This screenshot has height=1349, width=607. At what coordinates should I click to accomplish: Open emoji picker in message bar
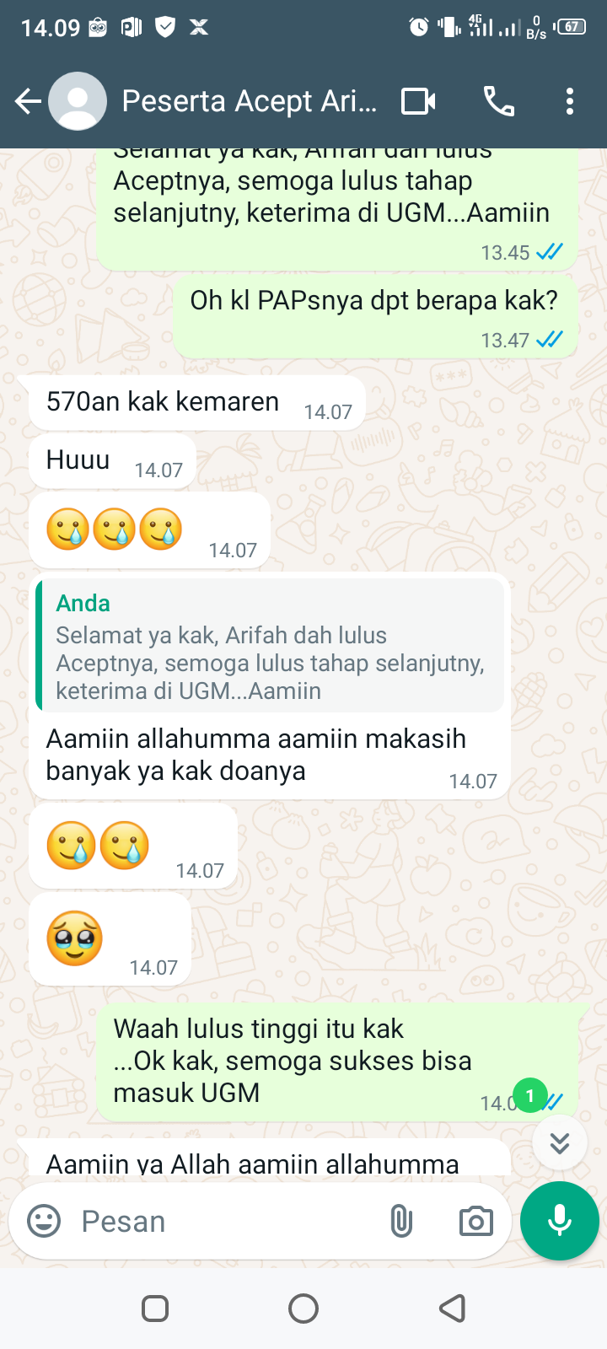[44, 1221]
